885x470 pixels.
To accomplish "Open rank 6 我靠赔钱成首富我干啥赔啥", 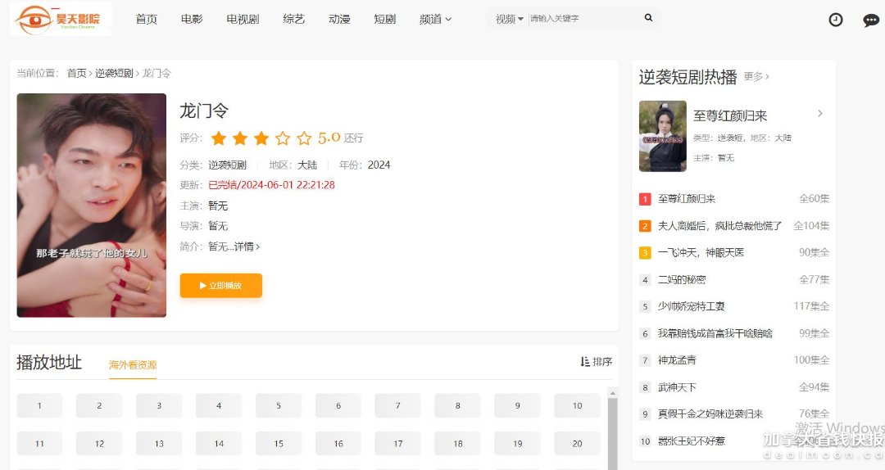I will (733, 333).
